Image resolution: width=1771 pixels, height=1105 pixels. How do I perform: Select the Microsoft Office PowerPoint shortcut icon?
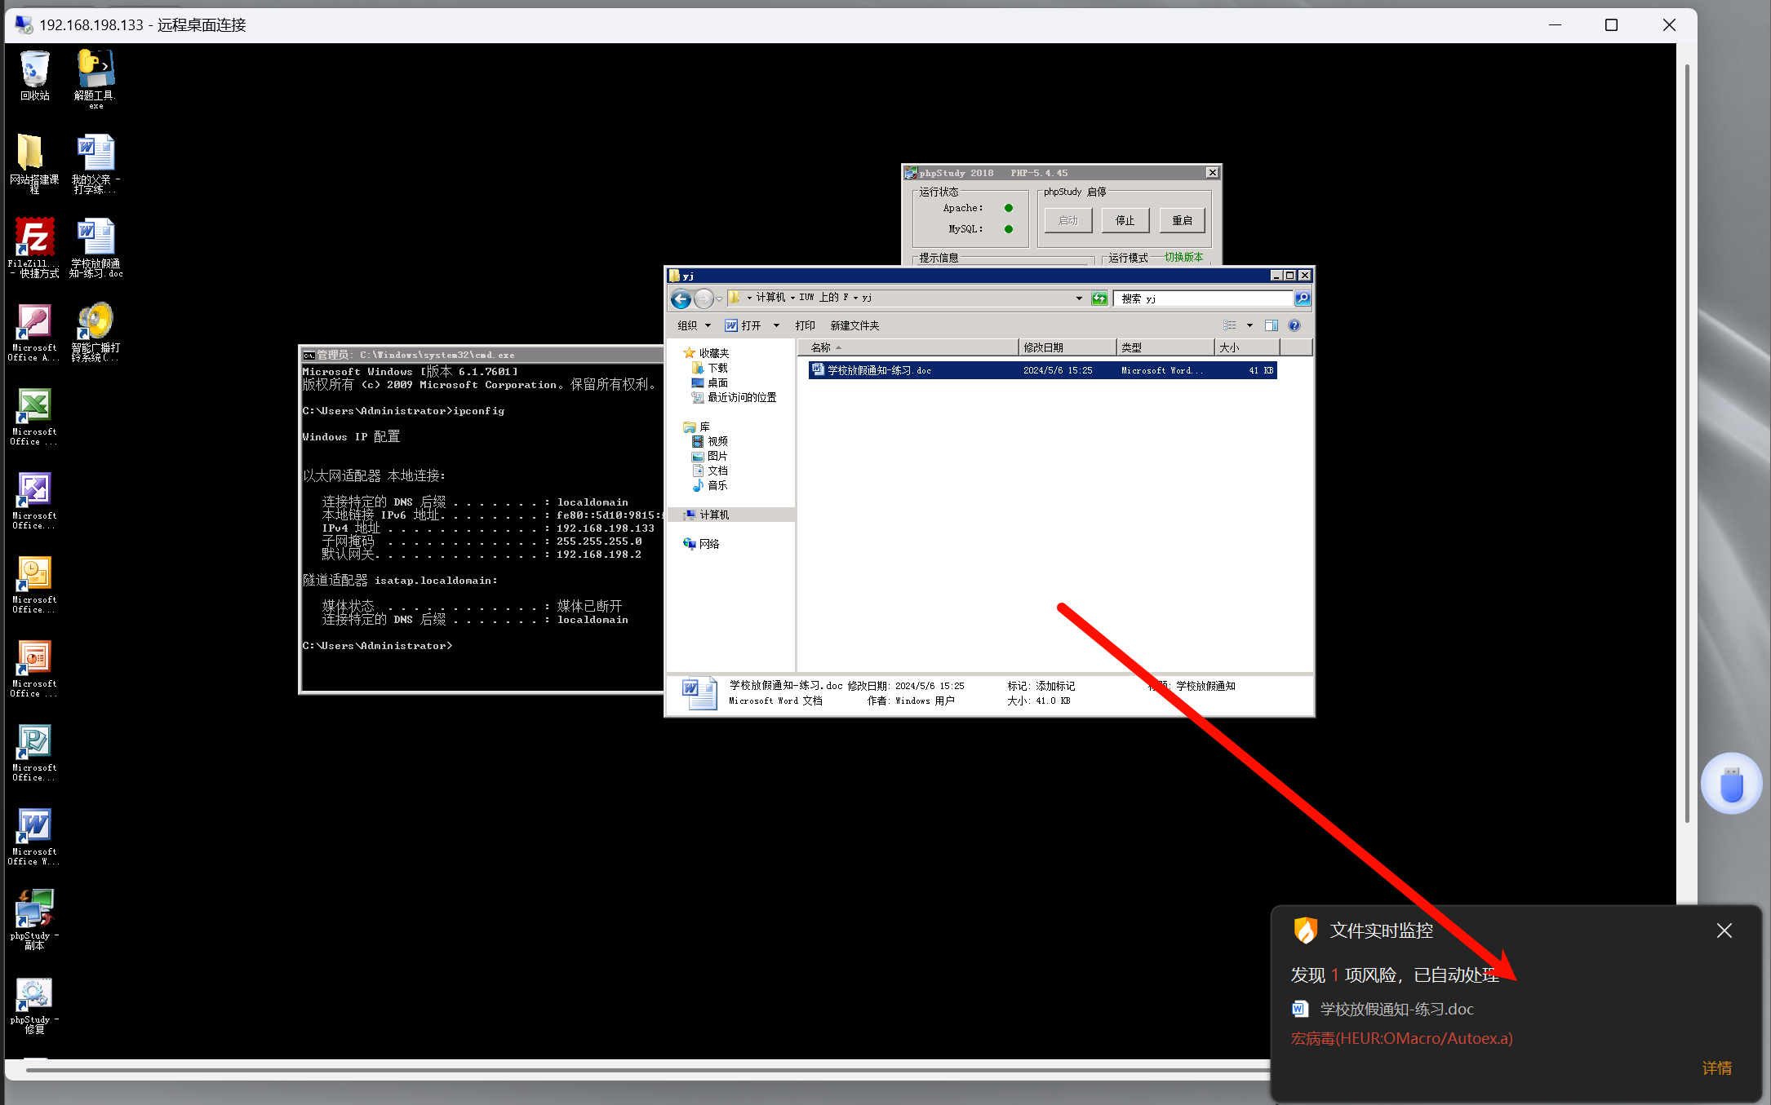point(33,668)
